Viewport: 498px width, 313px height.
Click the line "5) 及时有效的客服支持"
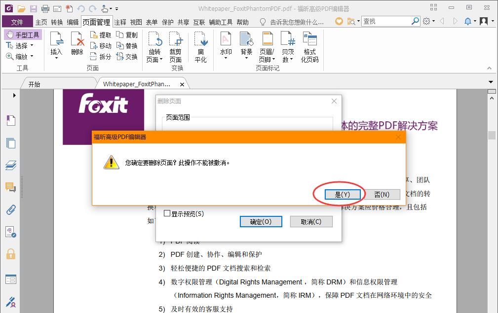[195, 309]
